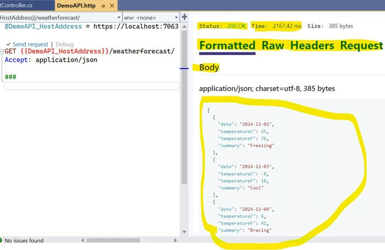Click the application/json charset content-type line
The width and height of the screenshot is (385, 250).
pos(267,89)
